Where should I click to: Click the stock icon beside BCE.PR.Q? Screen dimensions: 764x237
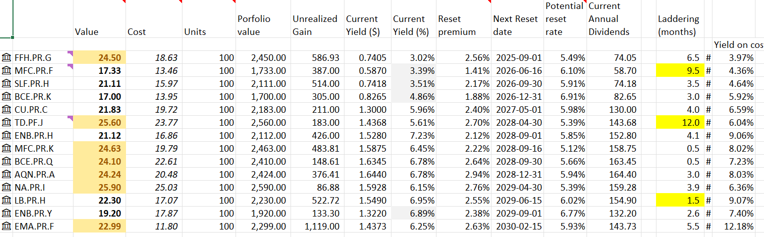point(6,162)
